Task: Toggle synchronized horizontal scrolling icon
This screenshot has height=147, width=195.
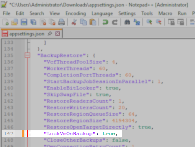Action: (181, 22)
